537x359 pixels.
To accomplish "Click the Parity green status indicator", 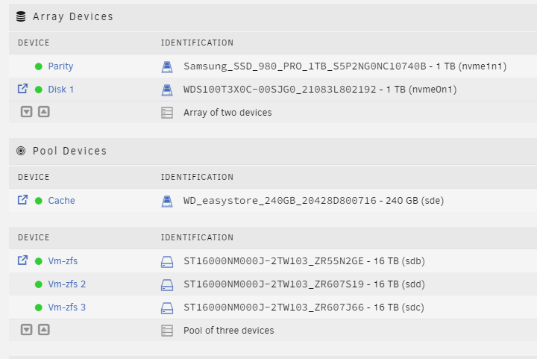I will 39,66.
